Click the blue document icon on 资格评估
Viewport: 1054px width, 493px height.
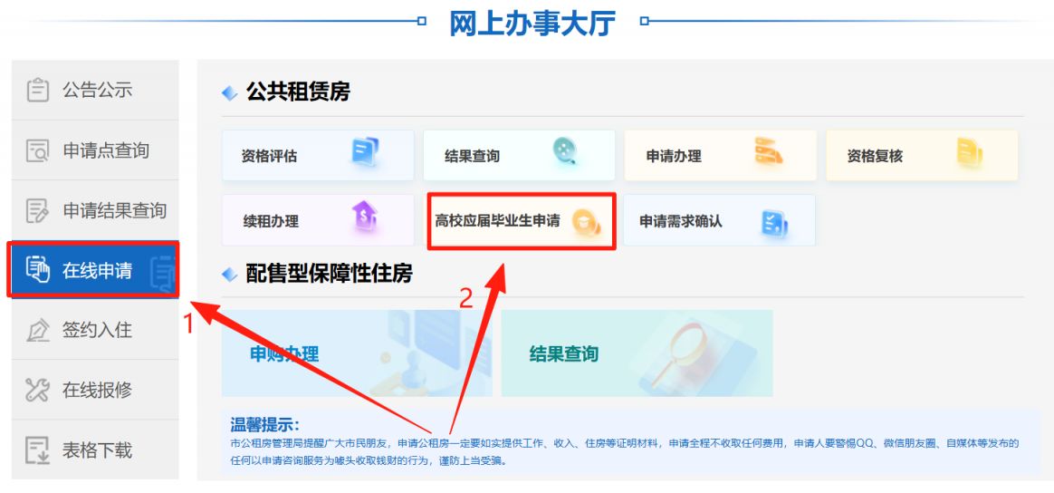tap(365, 152)
